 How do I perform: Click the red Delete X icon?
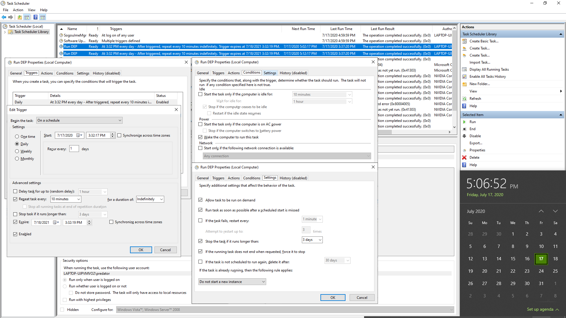pos(464,158)
